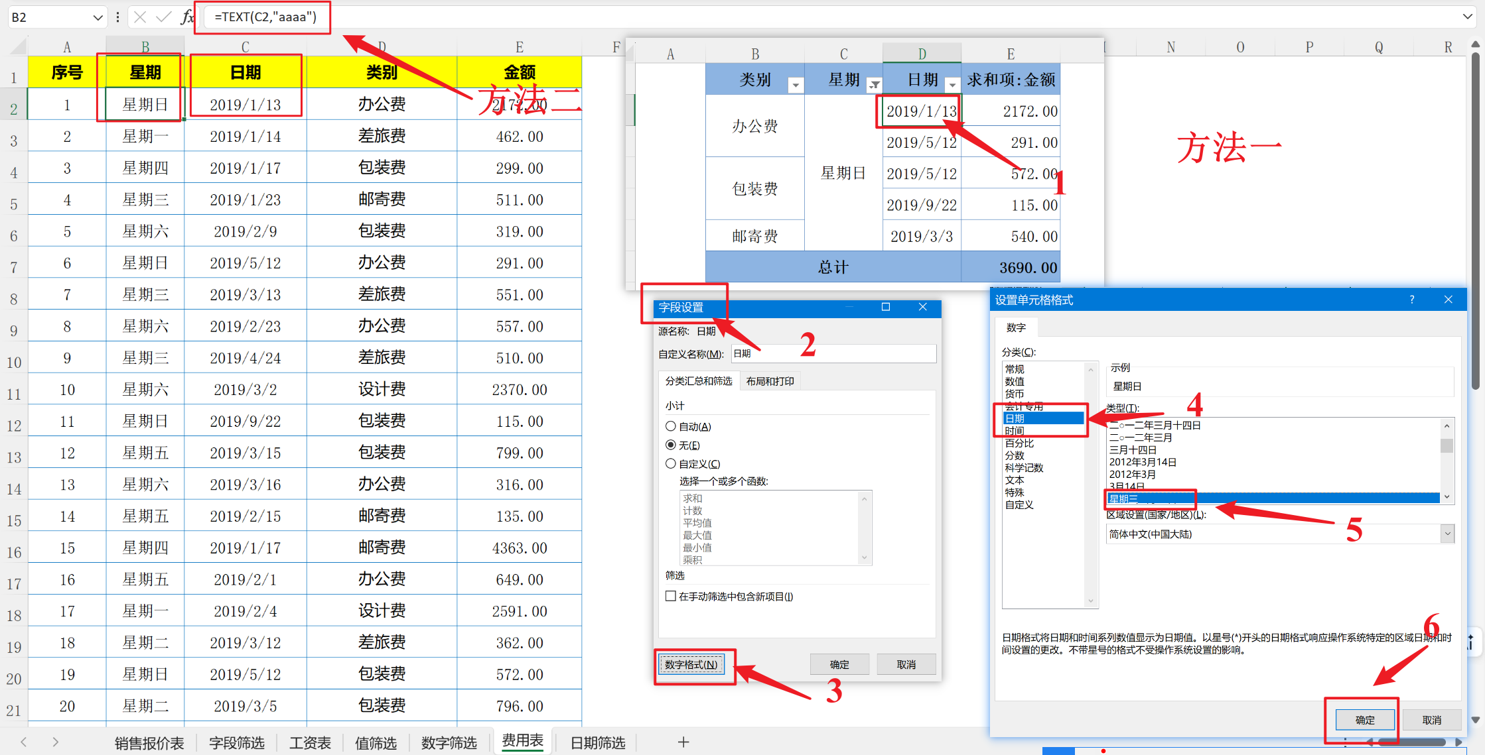Click 确定 in the cell format dialog
Image resolution: width=1485 pixels, height=755 pixels.
(x=1364, y=720)
